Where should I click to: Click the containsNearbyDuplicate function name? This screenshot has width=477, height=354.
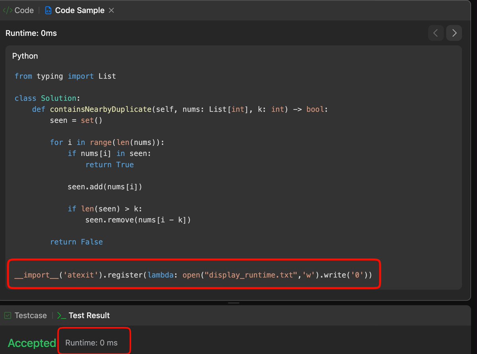click(x=101, y=109)
